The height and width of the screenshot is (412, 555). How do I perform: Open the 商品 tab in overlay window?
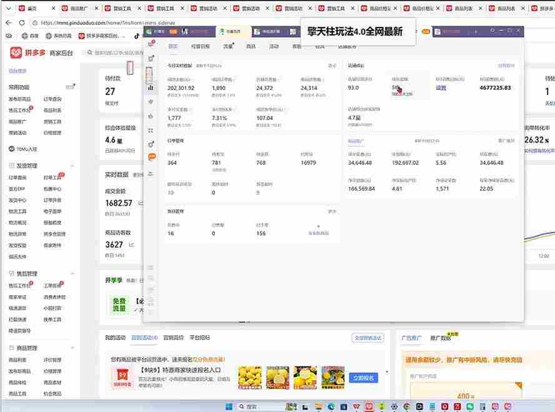coord(251,46)
